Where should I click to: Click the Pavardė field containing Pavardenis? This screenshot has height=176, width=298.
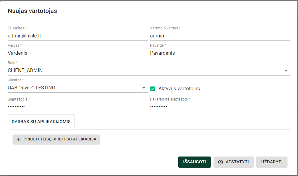(220, 53)
